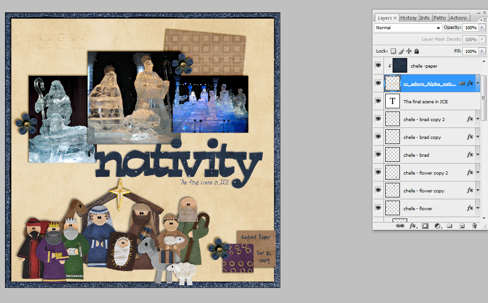Expand effects of chelle - flower layer
Screen dimensions: 488x303
(x=478, y=207)
